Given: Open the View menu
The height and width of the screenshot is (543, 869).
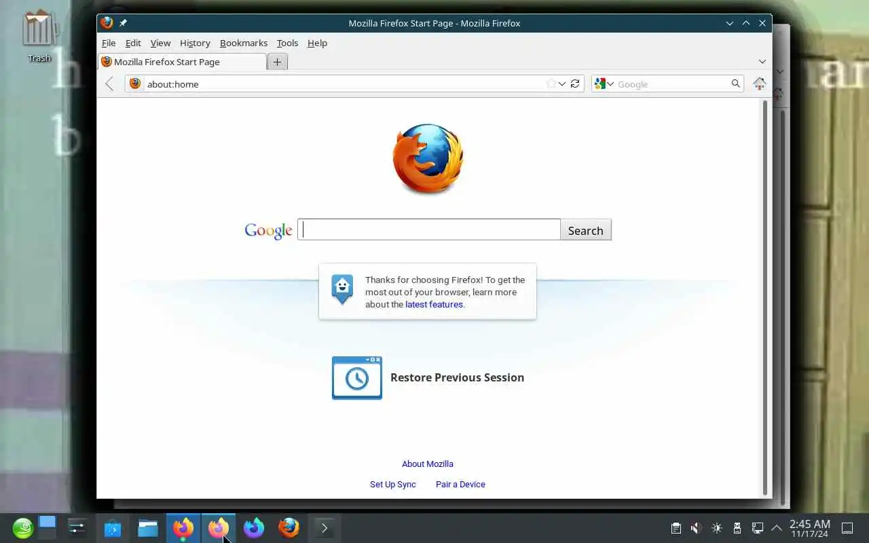Looking at the screenshot, I should click(x=160, y=43).
